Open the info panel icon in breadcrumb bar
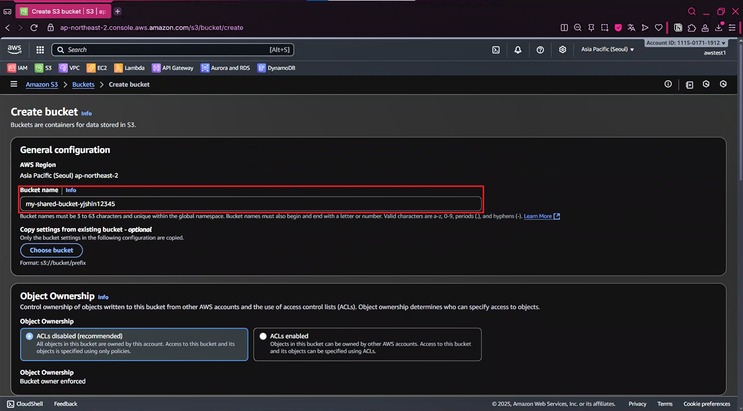Screen dimensions: 743x411 point(668,84)
